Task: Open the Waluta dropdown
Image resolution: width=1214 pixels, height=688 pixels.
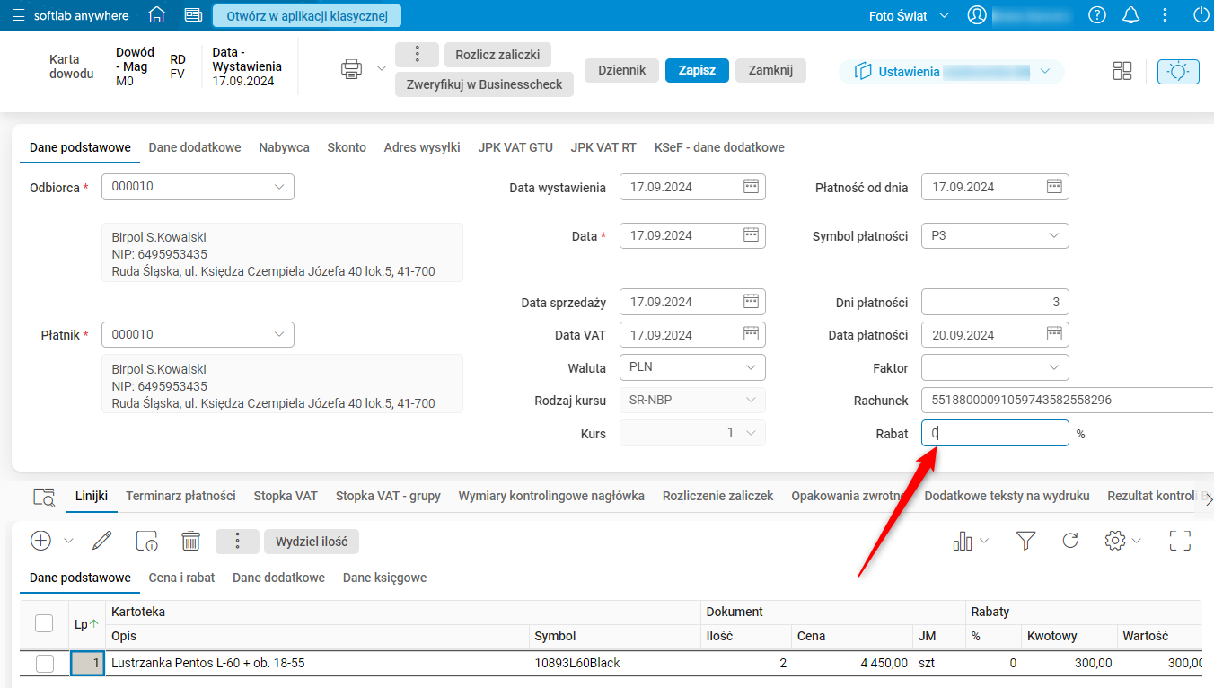Action: pos(692,367)
